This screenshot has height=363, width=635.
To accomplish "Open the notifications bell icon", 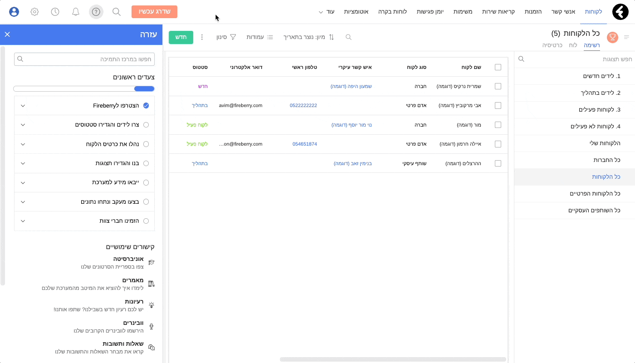I will (x=76, y=12).
